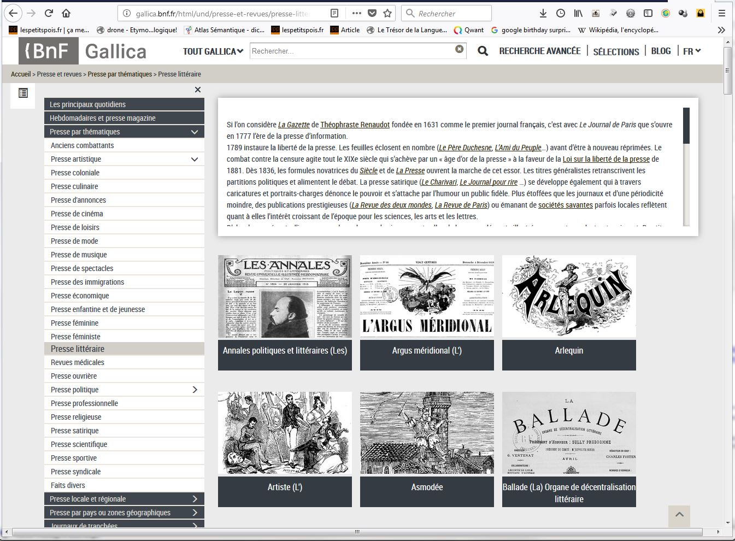Toggle reader view in address bar
The image size is (735, 541).
tap(334, 13)
